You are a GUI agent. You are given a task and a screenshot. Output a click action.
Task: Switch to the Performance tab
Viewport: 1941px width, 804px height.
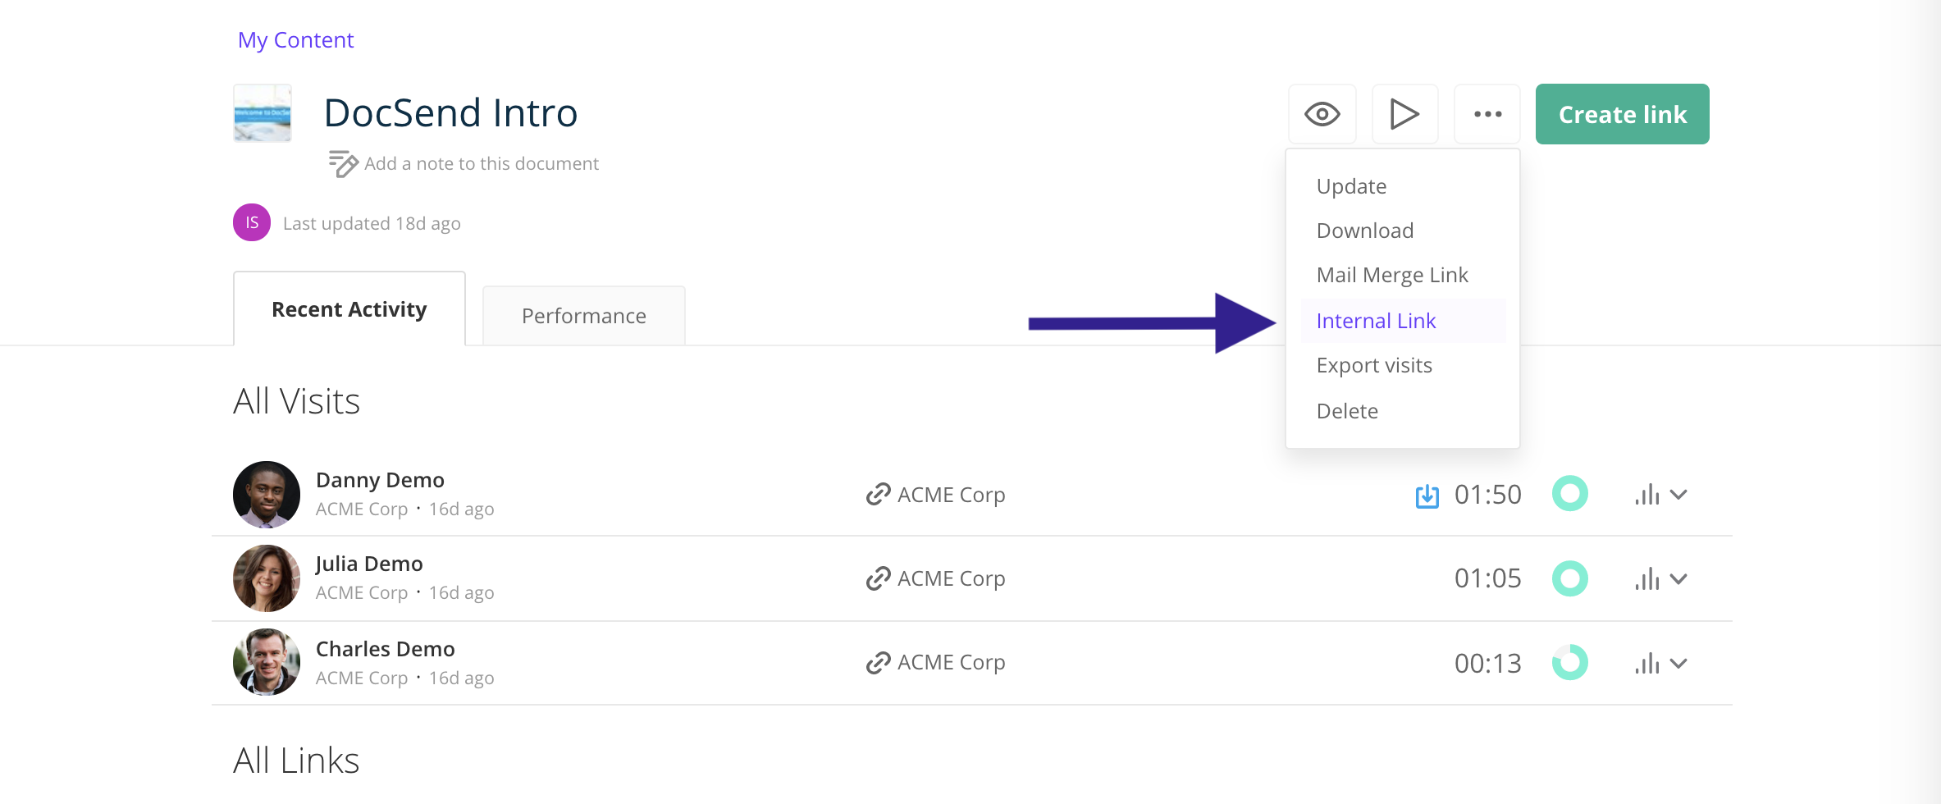pyautogui.click(x=584, y=316)
